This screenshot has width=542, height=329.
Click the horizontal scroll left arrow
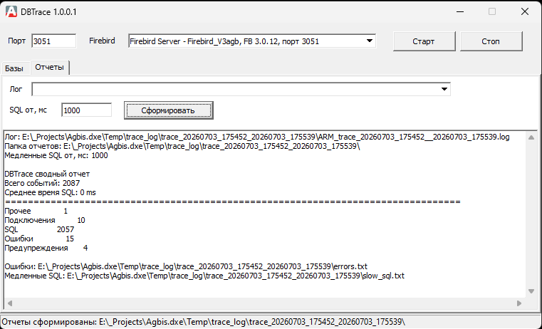10,303
